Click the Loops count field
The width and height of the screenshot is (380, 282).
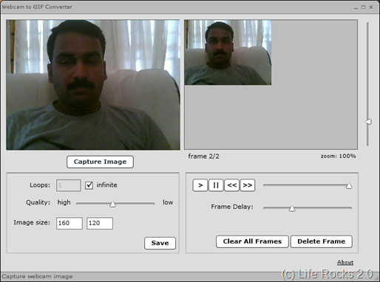point(69,185)
